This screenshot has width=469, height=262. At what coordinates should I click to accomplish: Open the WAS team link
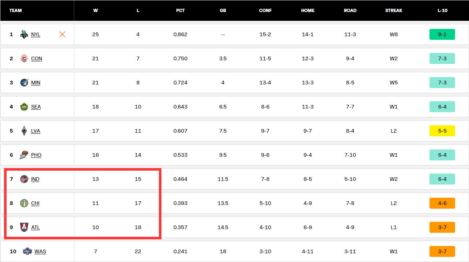coord(40,251)
